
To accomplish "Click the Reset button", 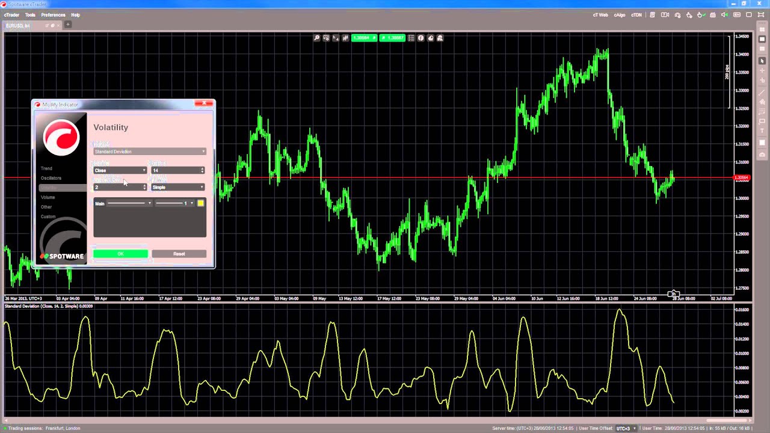I will click(179, 254).
